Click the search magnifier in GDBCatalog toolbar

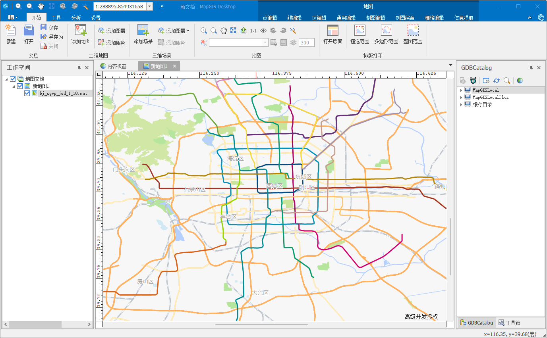coord(507,81)
